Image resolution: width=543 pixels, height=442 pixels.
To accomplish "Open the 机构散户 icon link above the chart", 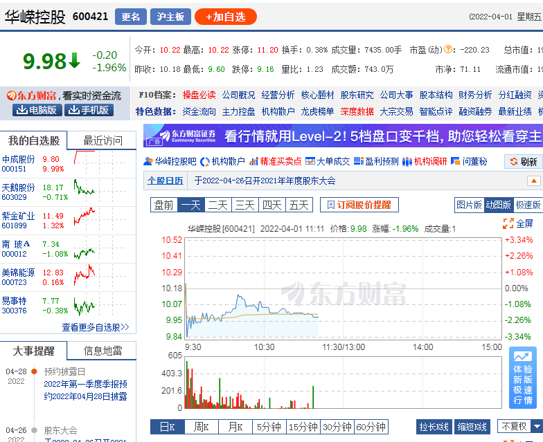I will click(223, 162).
